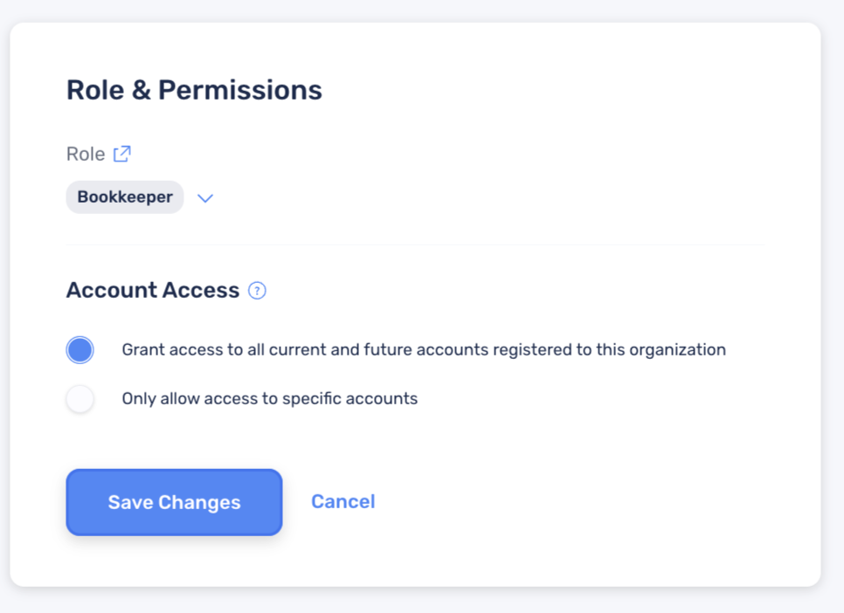Click the Account Access help question-mark icon

[257, 291]
